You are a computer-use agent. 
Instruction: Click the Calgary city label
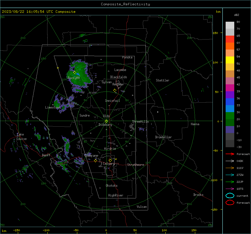(x=109, y=164)
